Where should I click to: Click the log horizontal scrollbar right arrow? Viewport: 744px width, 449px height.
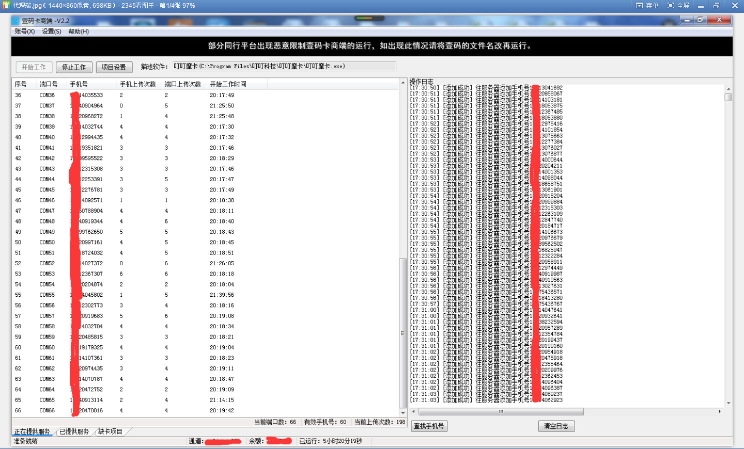[x=720, y=412]
